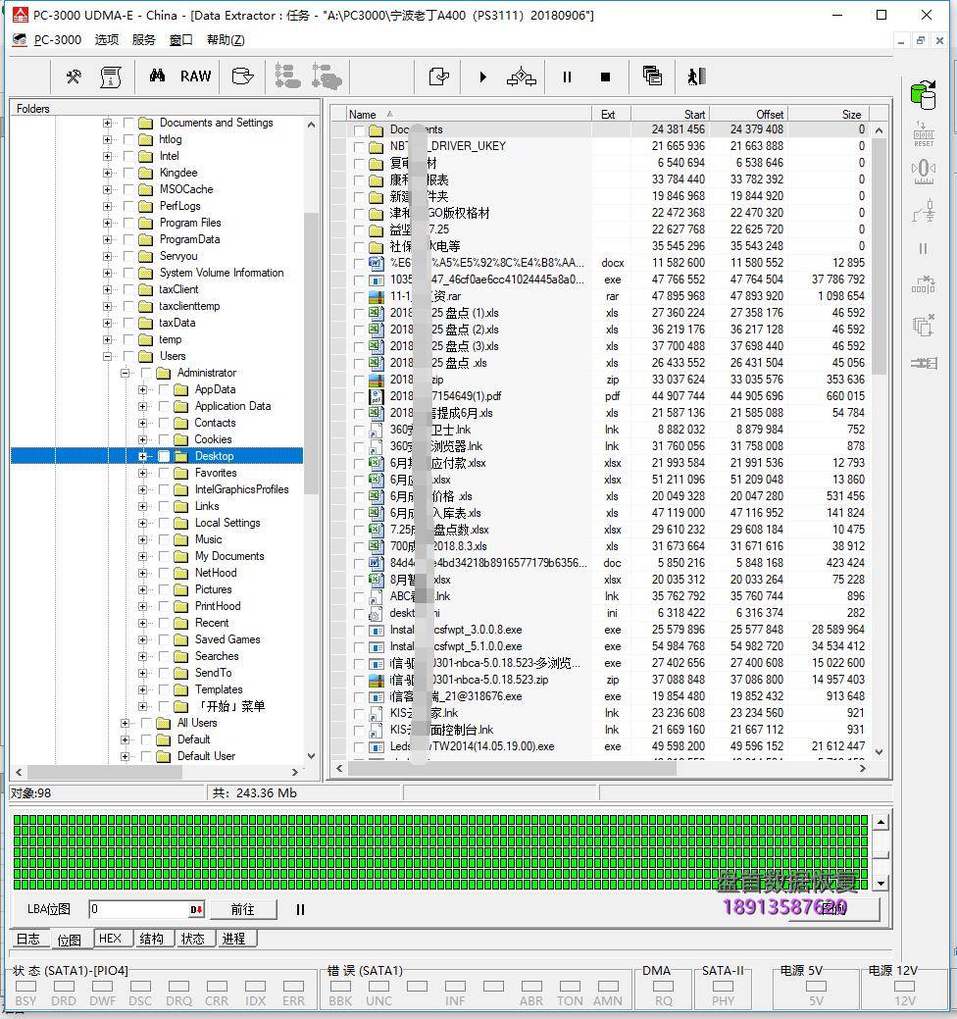Open the 选项 menu

click(x=107, y=40)
